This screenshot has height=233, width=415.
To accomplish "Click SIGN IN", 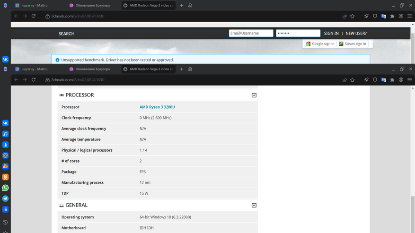I will click(x=331, y=34).
